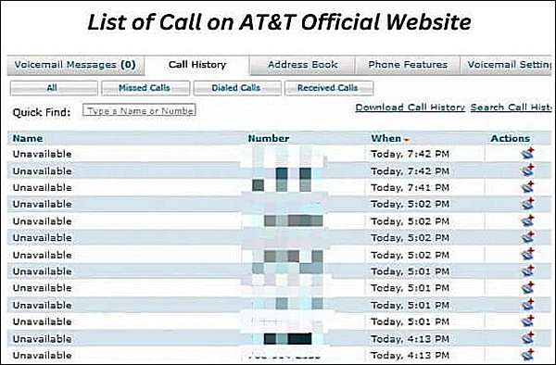Image resolution: width=556 pixels, height=365 pixels.
Task: Click add-contact icon for last 5:02 PM call
Action: (527, 254)
